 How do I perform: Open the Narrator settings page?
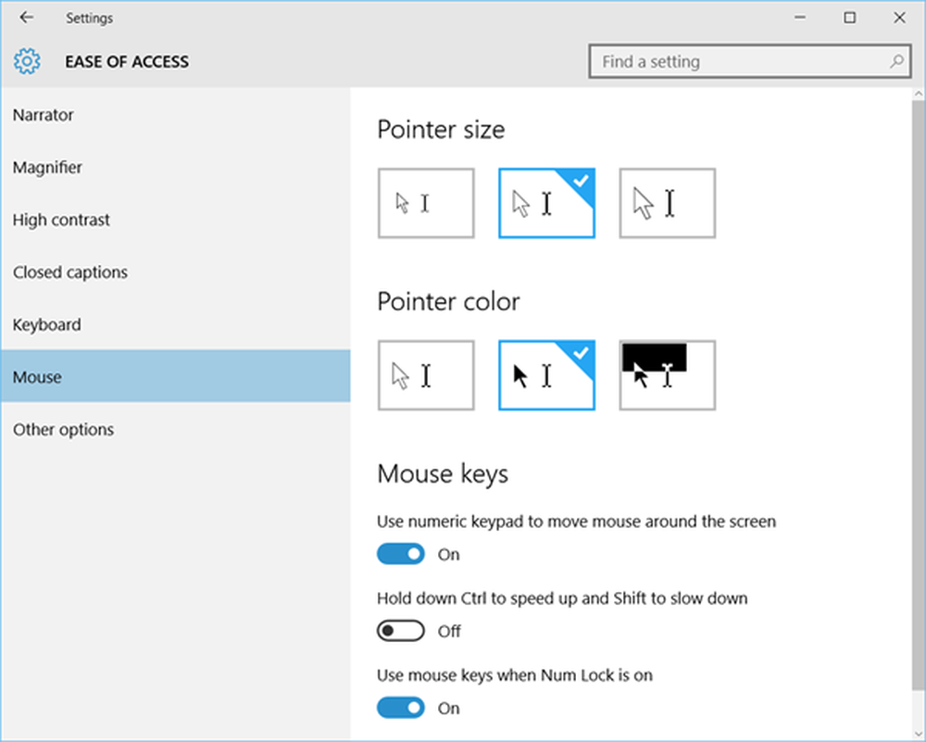[44, 115]
